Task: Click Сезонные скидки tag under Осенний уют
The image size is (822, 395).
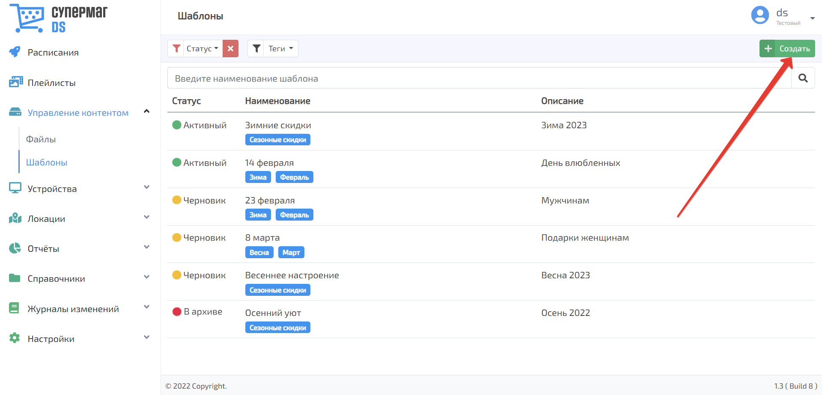Action: pyautogui.click(x=277, y=327)
